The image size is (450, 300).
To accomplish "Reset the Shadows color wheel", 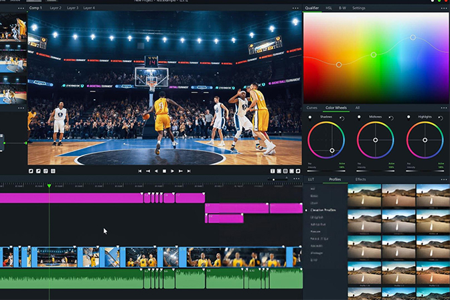I will [342, 118].
